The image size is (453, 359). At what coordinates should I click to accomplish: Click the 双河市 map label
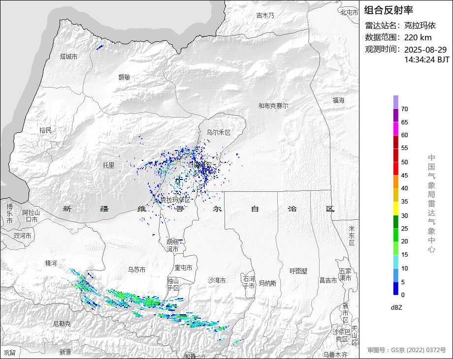[22, 236]
